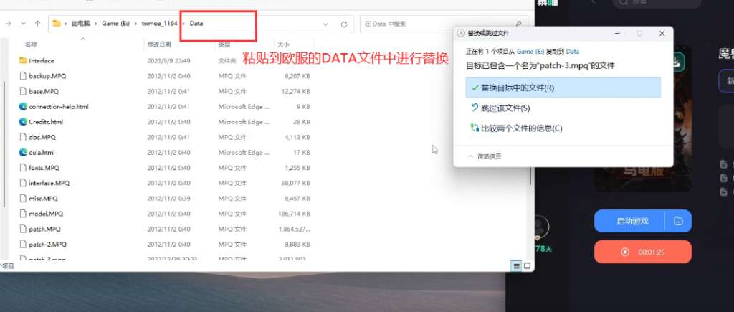Stop the screen recording timer button
This screenshot has height=312, width=734.
click(643, 252)
